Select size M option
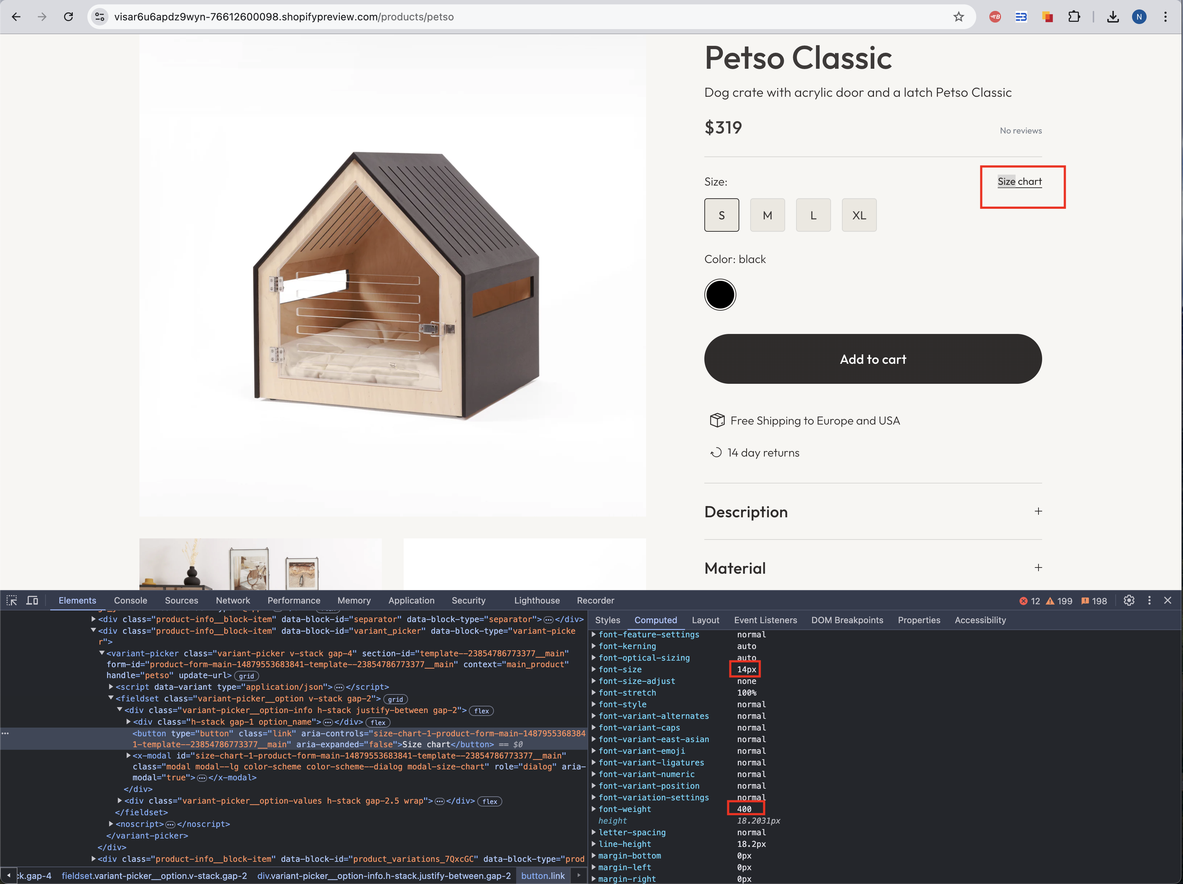 pos(767,215)
